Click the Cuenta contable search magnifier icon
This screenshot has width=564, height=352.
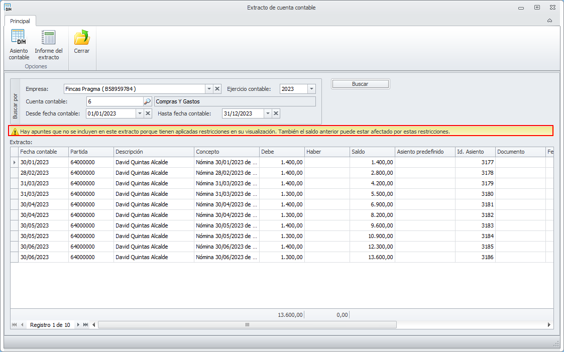coord(147,101)
